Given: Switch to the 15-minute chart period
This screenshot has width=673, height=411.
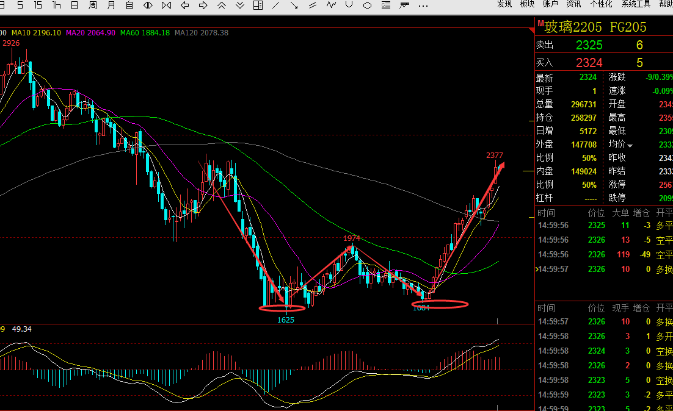Looking at the screenshot, I should 38,5.
